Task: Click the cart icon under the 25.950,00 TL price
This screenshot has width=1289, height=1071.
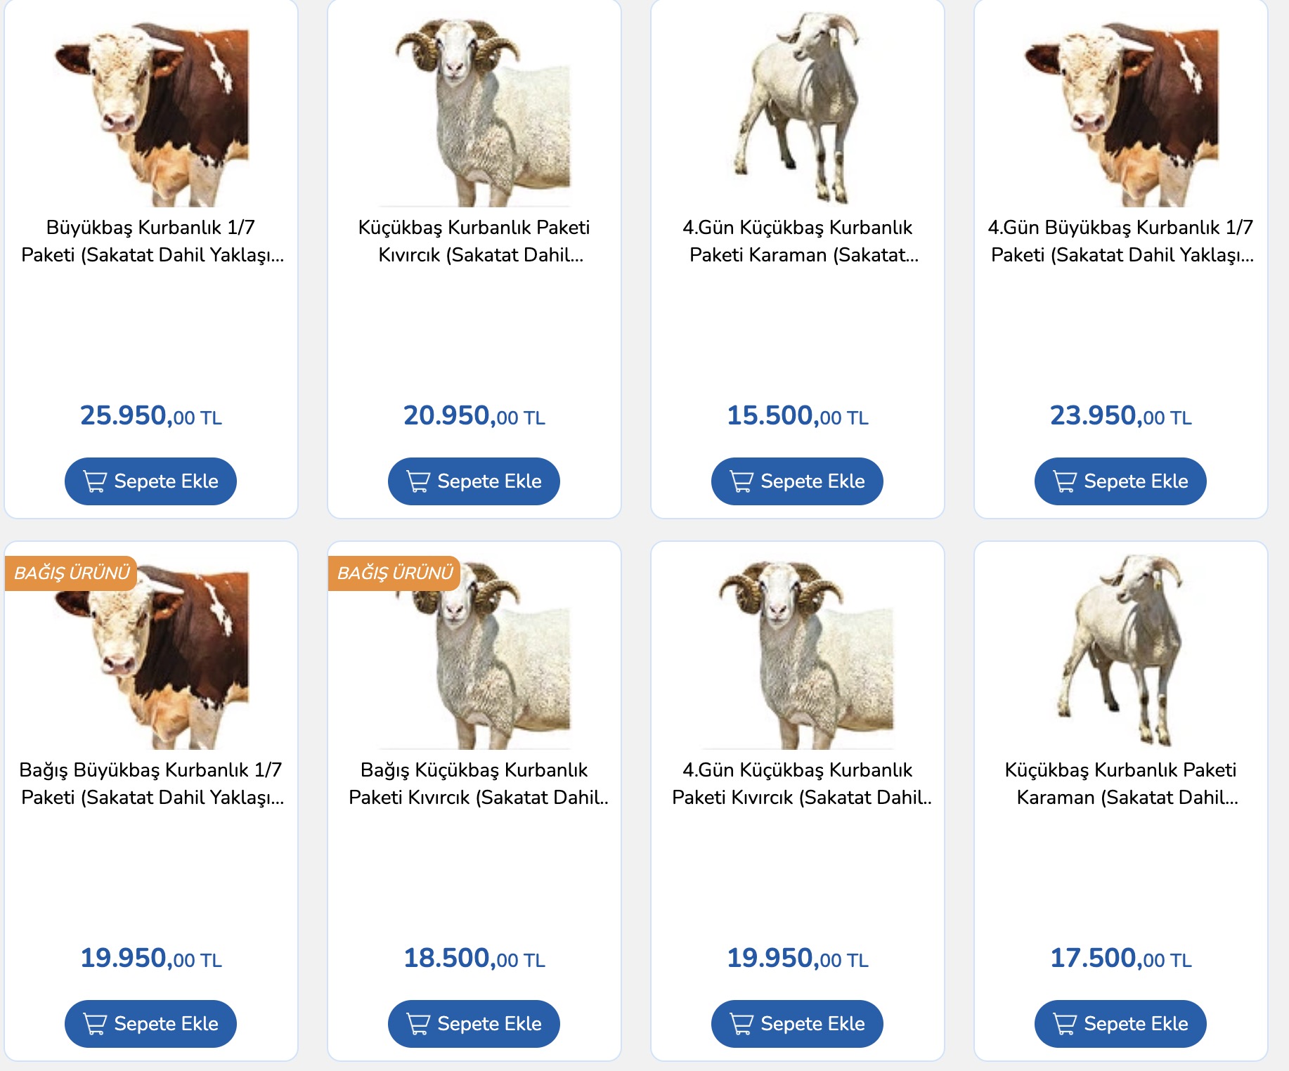Action: coord(95,481)
